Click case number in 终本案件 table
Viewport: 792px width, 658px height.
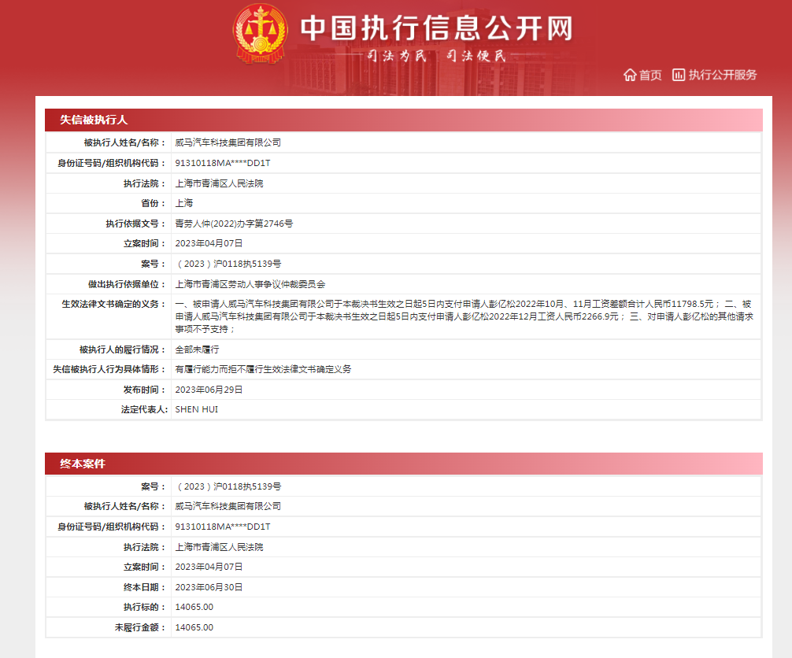pos(228,486)
